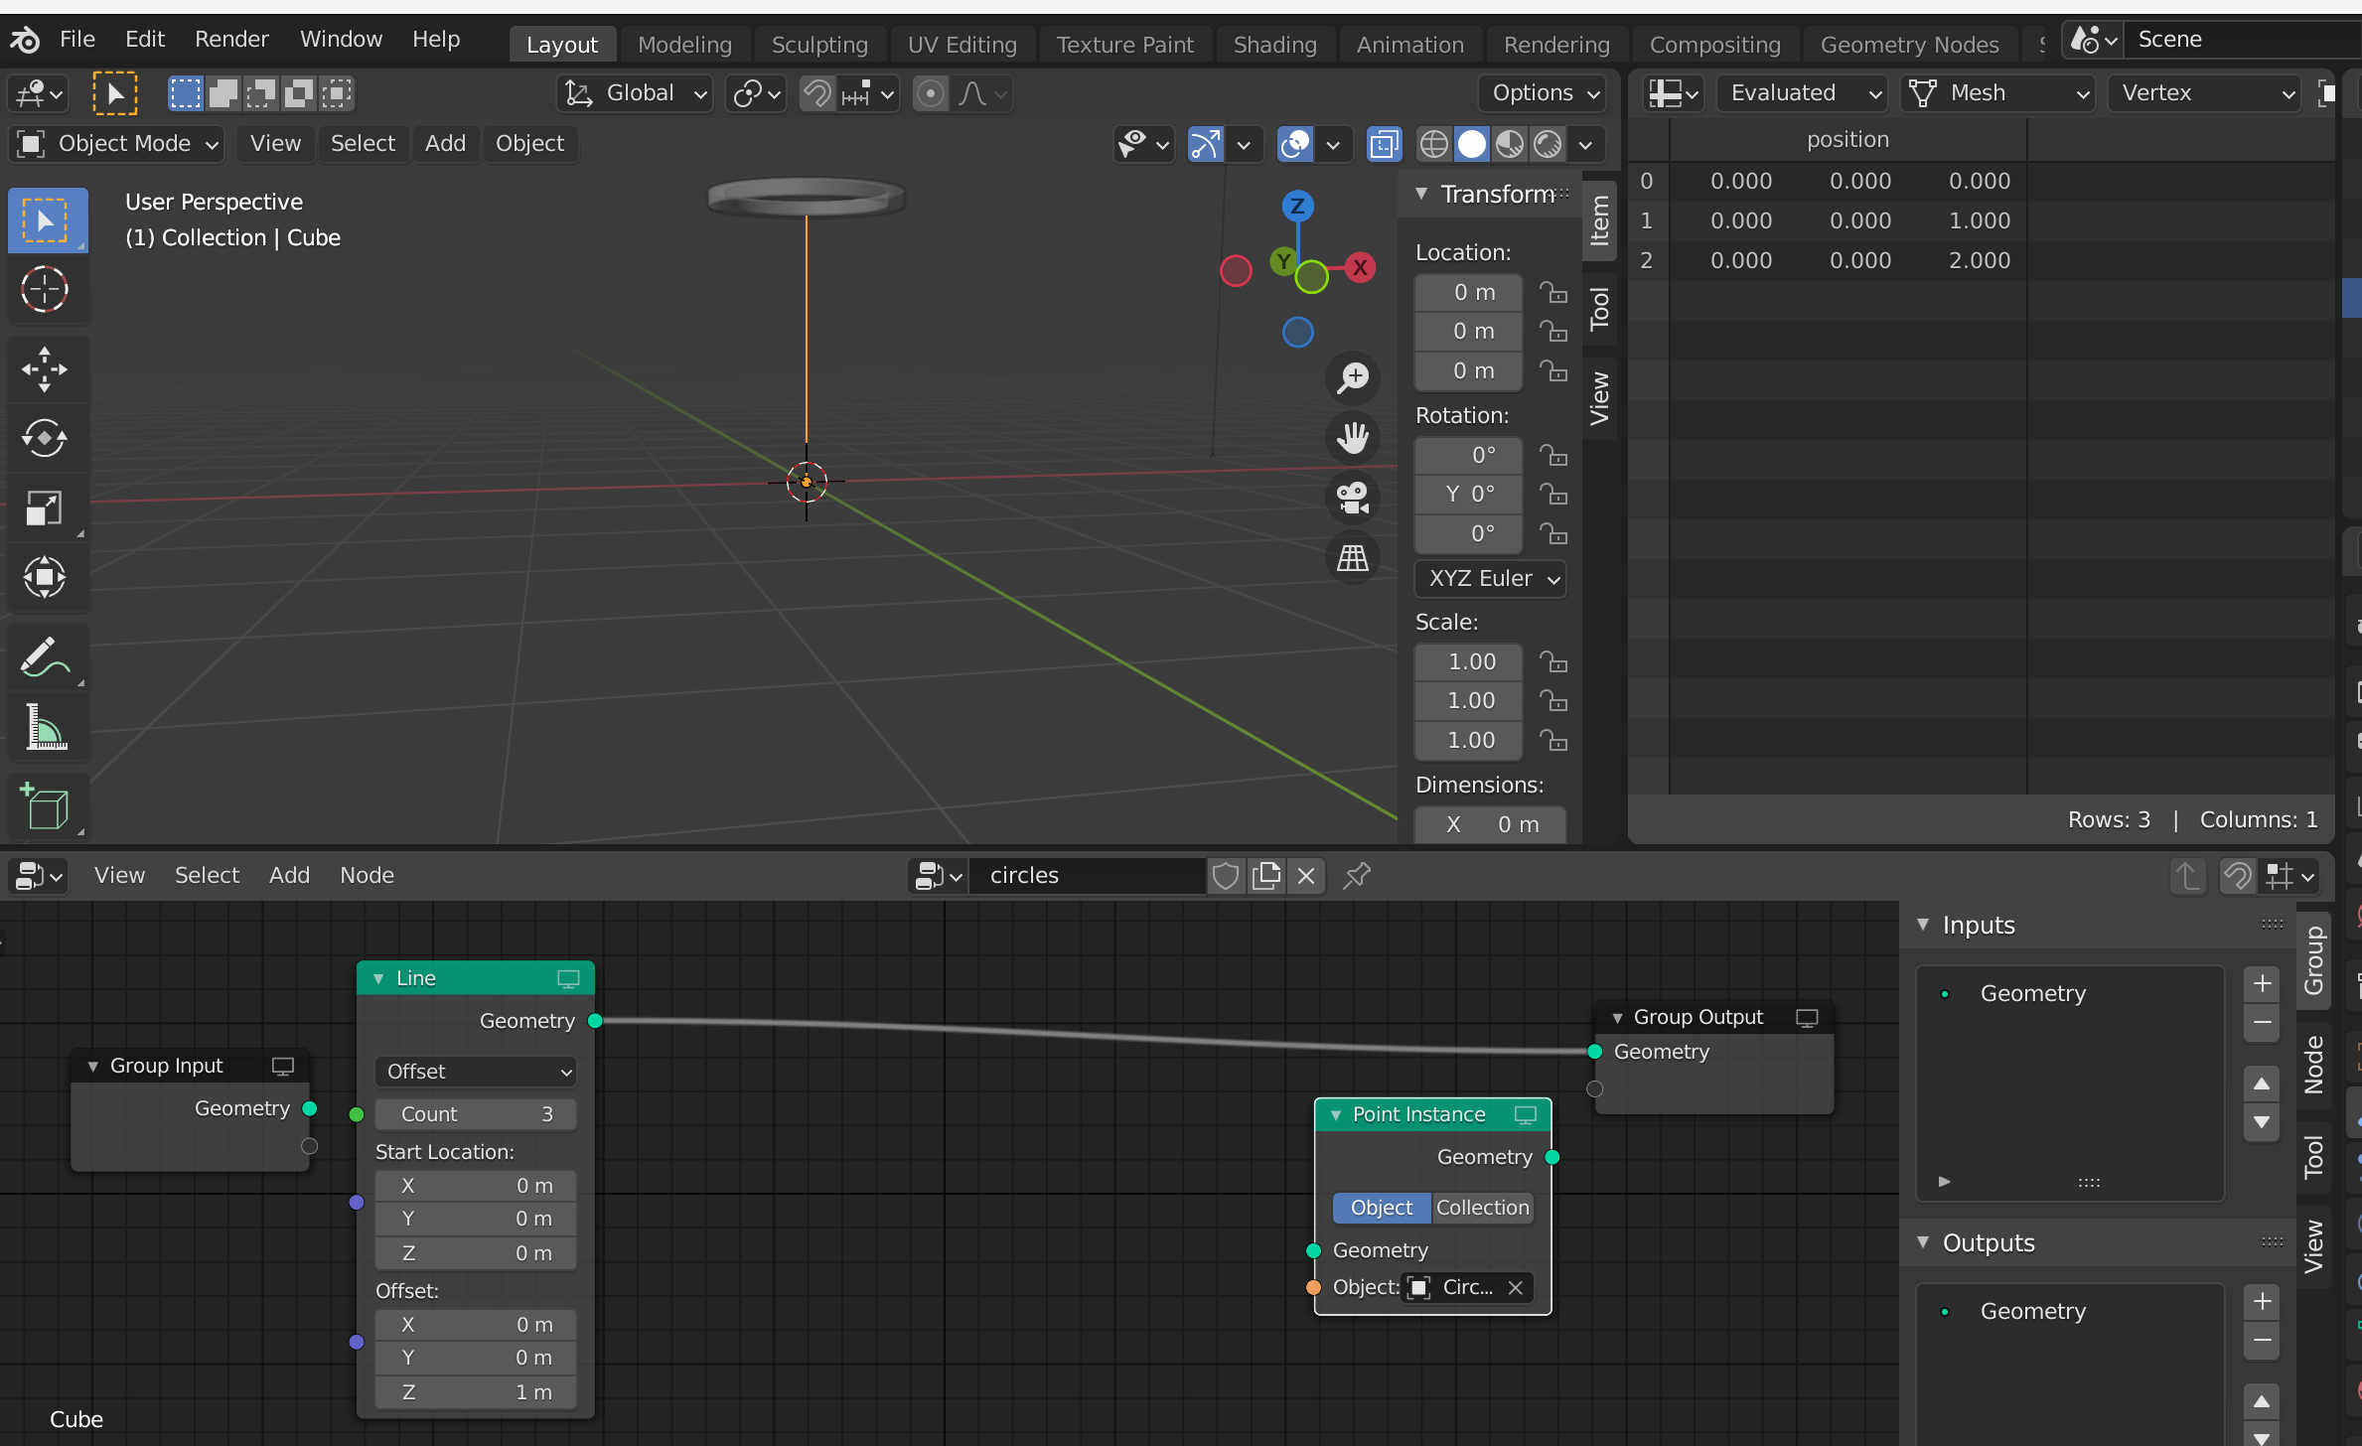This screenshot has height=1446, width=2362.
Task: Switch to the Modeling workspace tab
Action: [x=684, y=46]
